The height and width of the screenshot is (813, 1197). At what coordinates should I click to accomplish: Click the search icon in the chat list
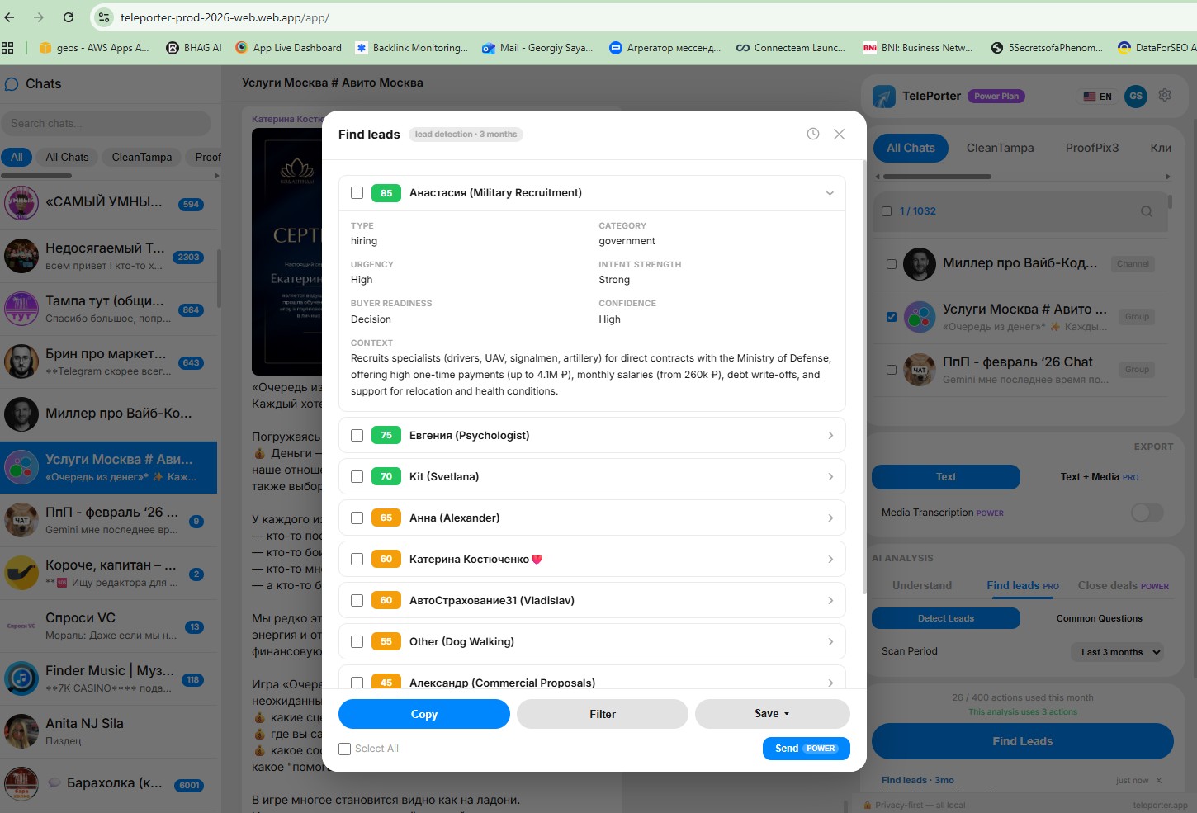[x=1147, y=210]
